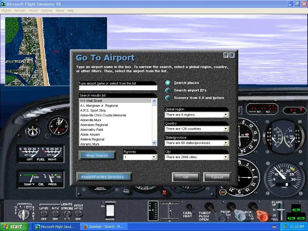Toggle the pitot heat switch
This screenshot has width=308, height=231.
tap(79, 214)
